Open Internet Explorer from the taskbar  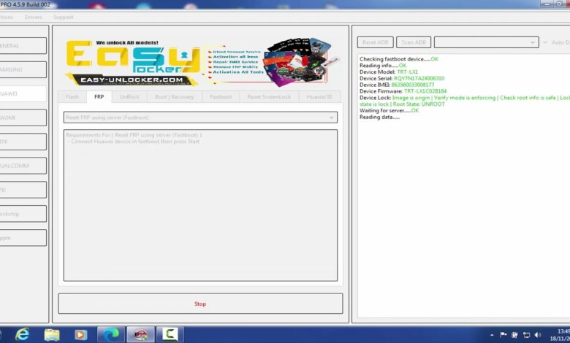coord(23,334)
